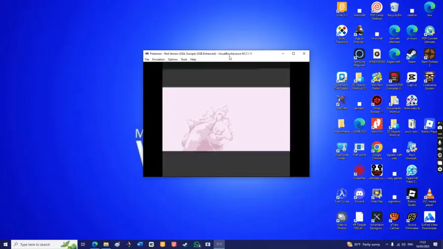Select the Eaglercraft Edge shortcut
Screen dimensions: 443x249
pyautogui.click(x=394, y=56)
